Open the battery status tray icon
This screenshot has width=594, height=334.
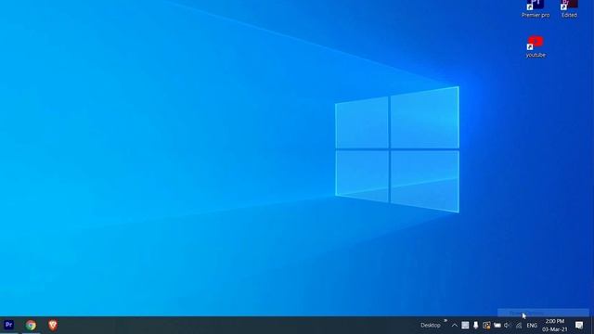tap(497, 326)
